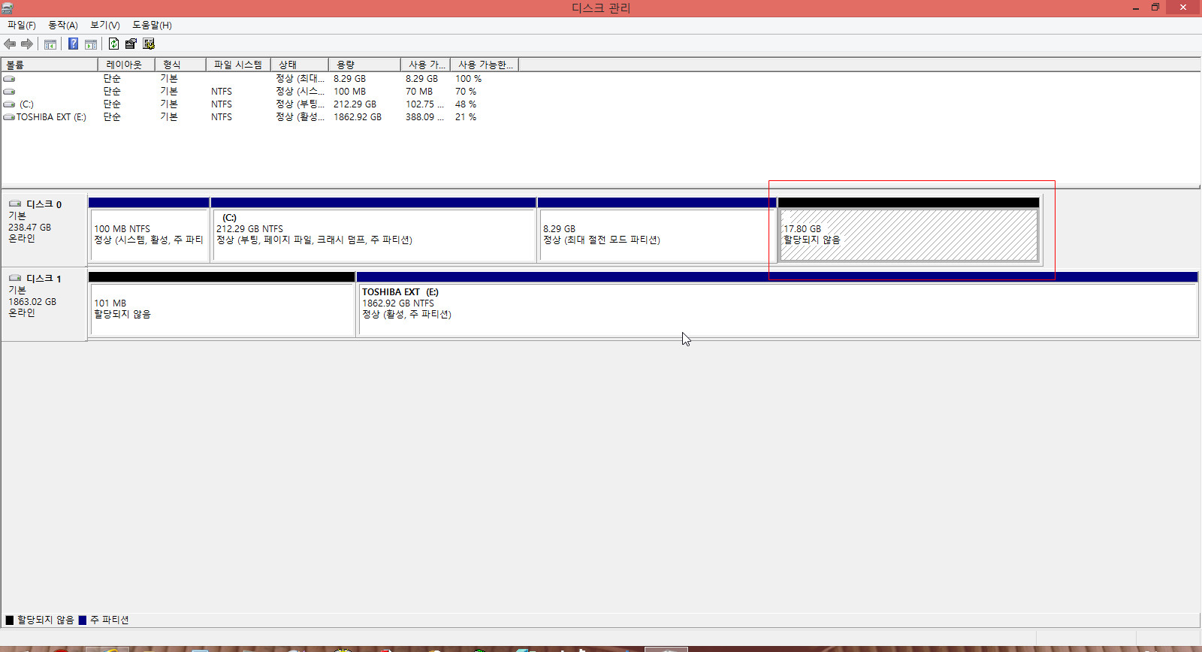Sort by the 레이아웃 column header

[x=126, y=65]
